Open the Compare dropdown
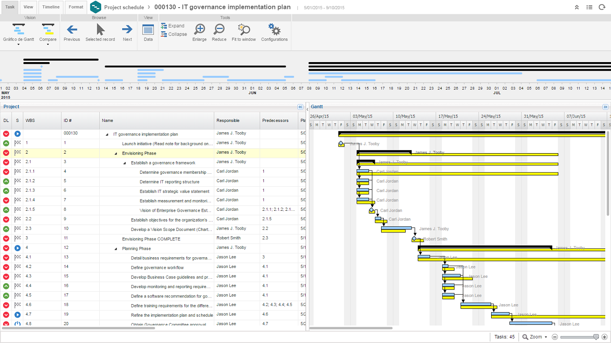This screenshot has height=343, width=611. (x=48, y=44)
